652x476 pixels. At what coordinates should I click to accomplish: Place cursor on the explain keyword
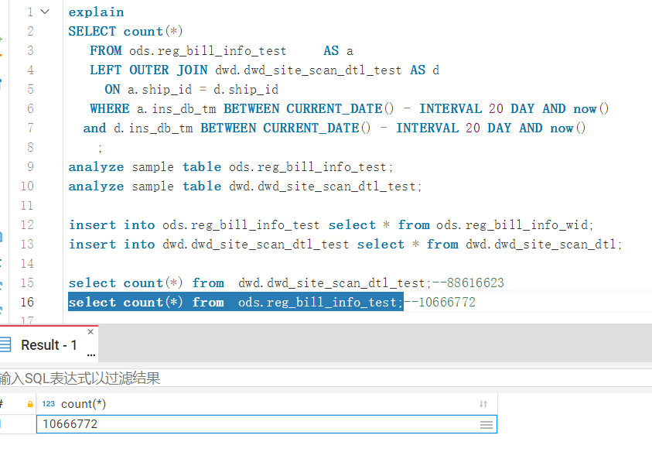pyautogui.click(x=96, y=12)
